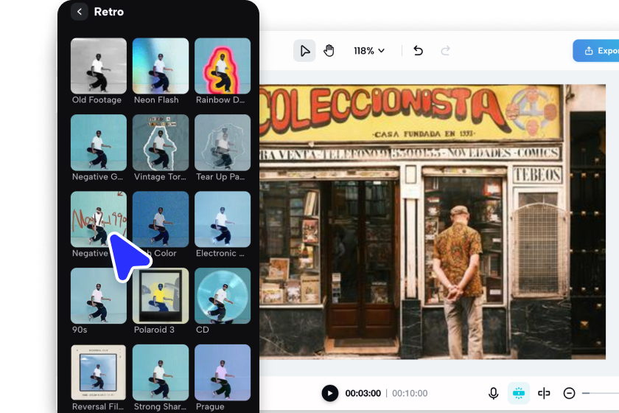
Task: Choose the Tear Up Pa... effect
Action: click(x=223, y=142)
